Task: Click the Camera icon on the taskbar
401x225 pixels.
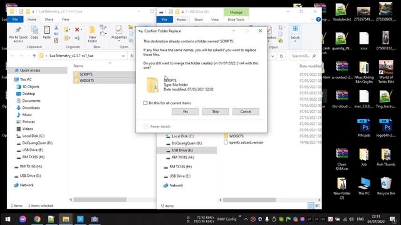Action: [x=95, y=219]
